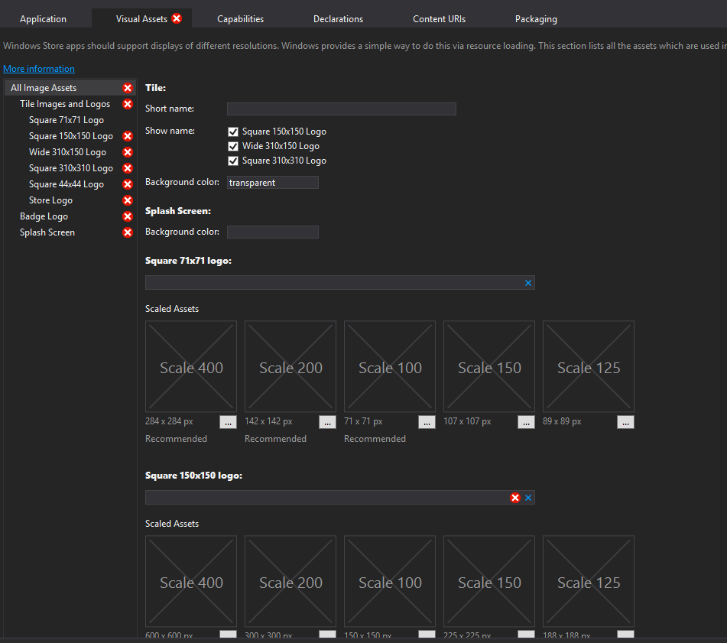The image size is (727, 643).
Task: Select Tile Images and Logos node
Action: 65,104
